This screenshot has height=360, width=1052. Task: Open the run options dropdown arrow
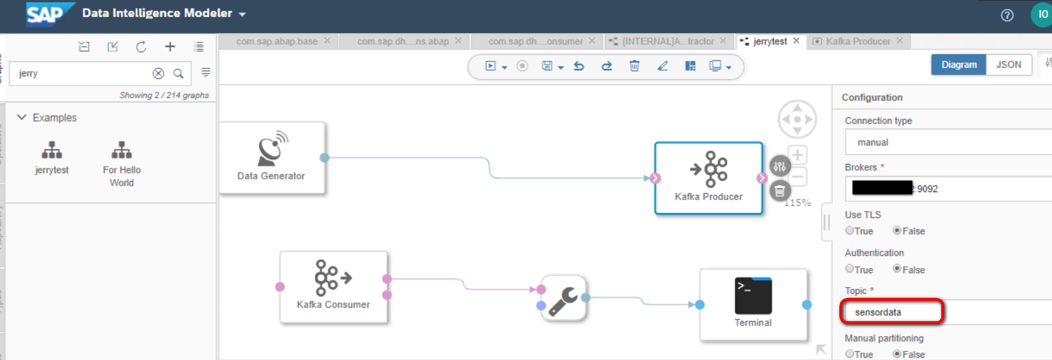[504, 67]
